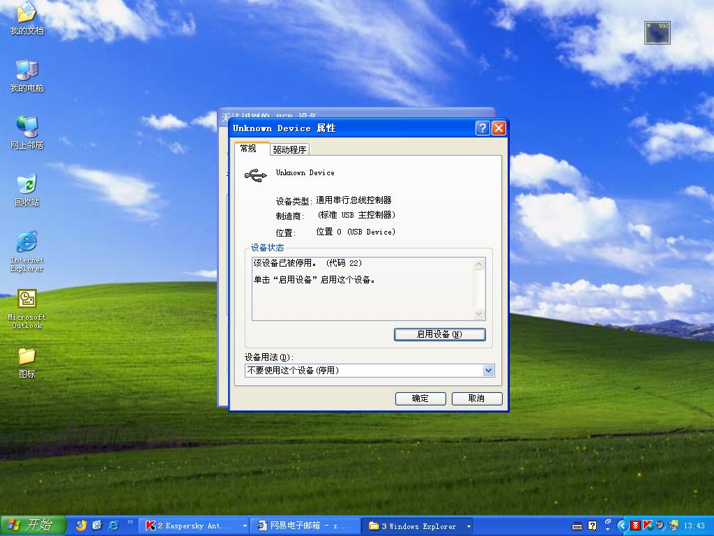
Task: Click the Internet Explorer quick launch icon
Action: pyautogui.click(x=114, y=526)
